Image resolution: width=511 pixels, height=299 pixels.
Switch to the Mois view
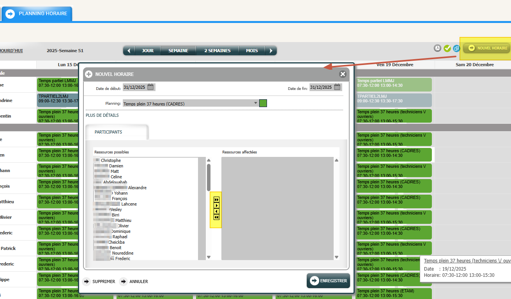click(253, 51)
